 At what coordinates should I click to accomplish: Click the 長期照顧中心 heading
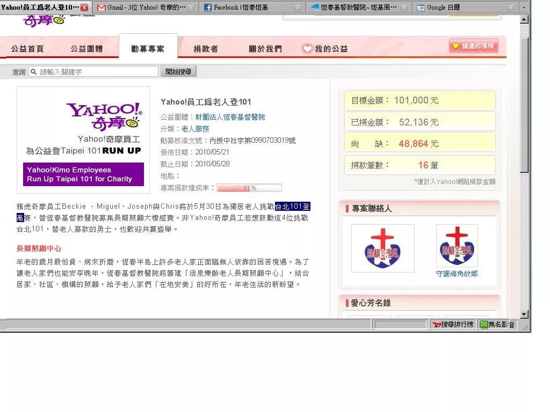pyautogui.click(x=39, y=248)
